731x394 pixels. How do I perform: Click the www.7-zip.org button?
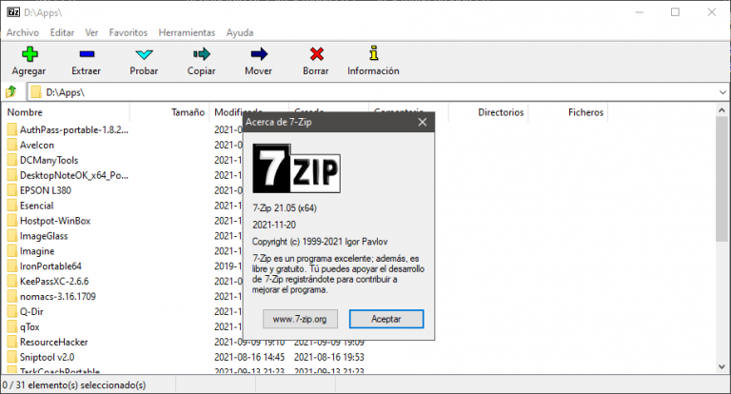click(299, 319)
